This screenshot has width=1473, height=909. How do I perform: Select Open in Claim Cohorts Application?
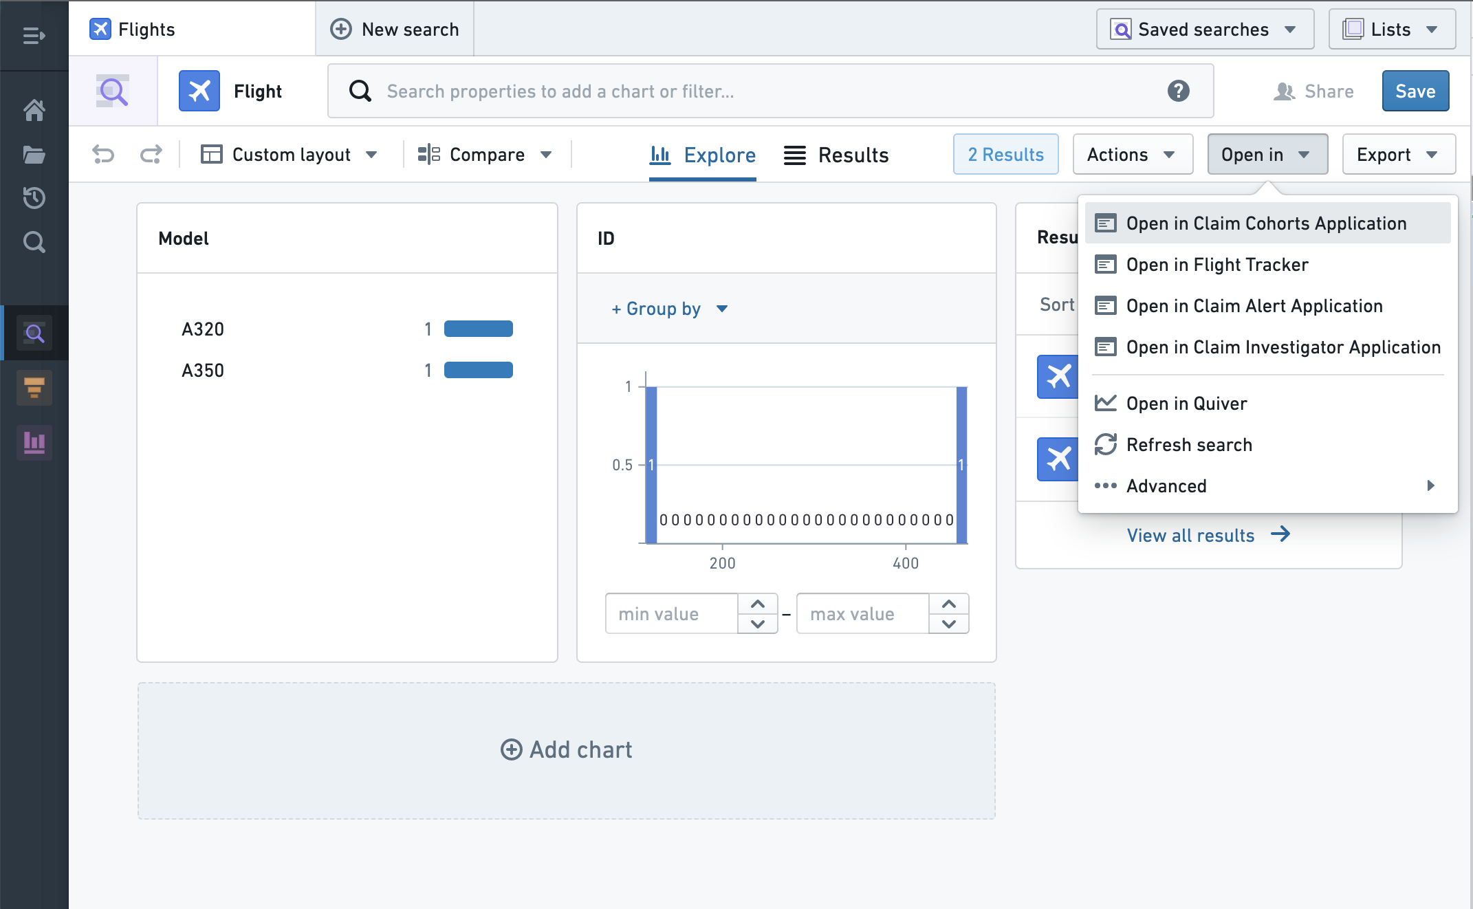pos(1267,223)
